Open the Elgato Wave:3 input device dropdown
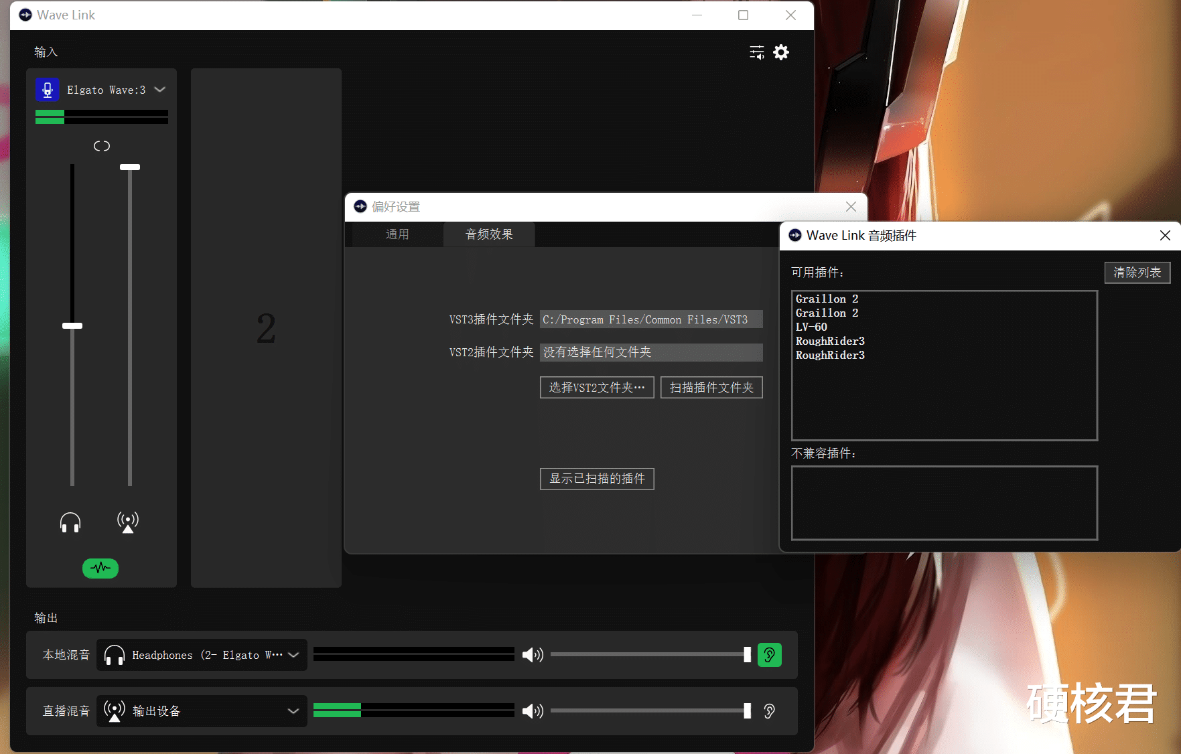The width and height of the screenshot is (1181, 754). pyautogui.click(x=159, y=89)
